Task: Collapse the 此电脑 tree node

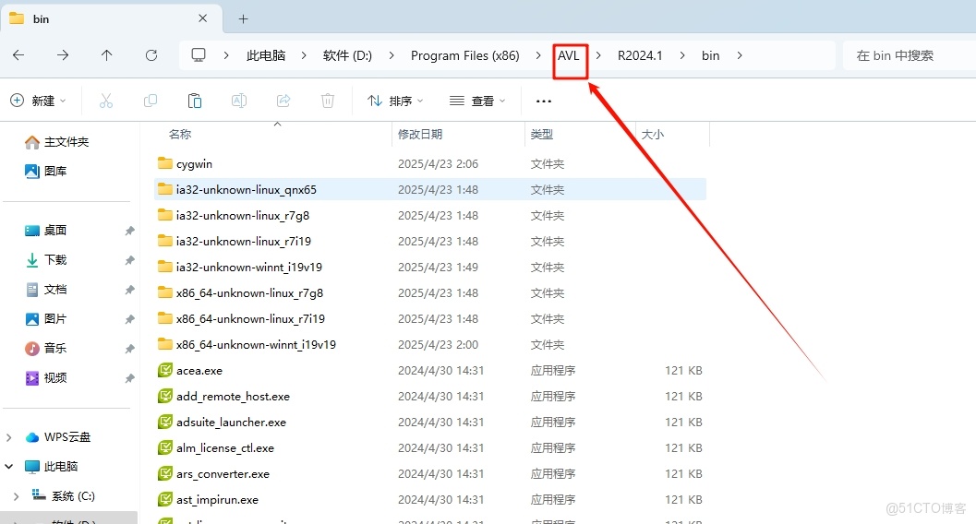Action: (x=8, y=466)
